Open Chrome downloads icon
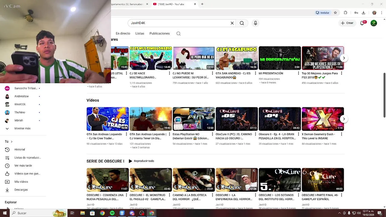The height and width of the screenshot is (217, 386). [x=363, y=13]
